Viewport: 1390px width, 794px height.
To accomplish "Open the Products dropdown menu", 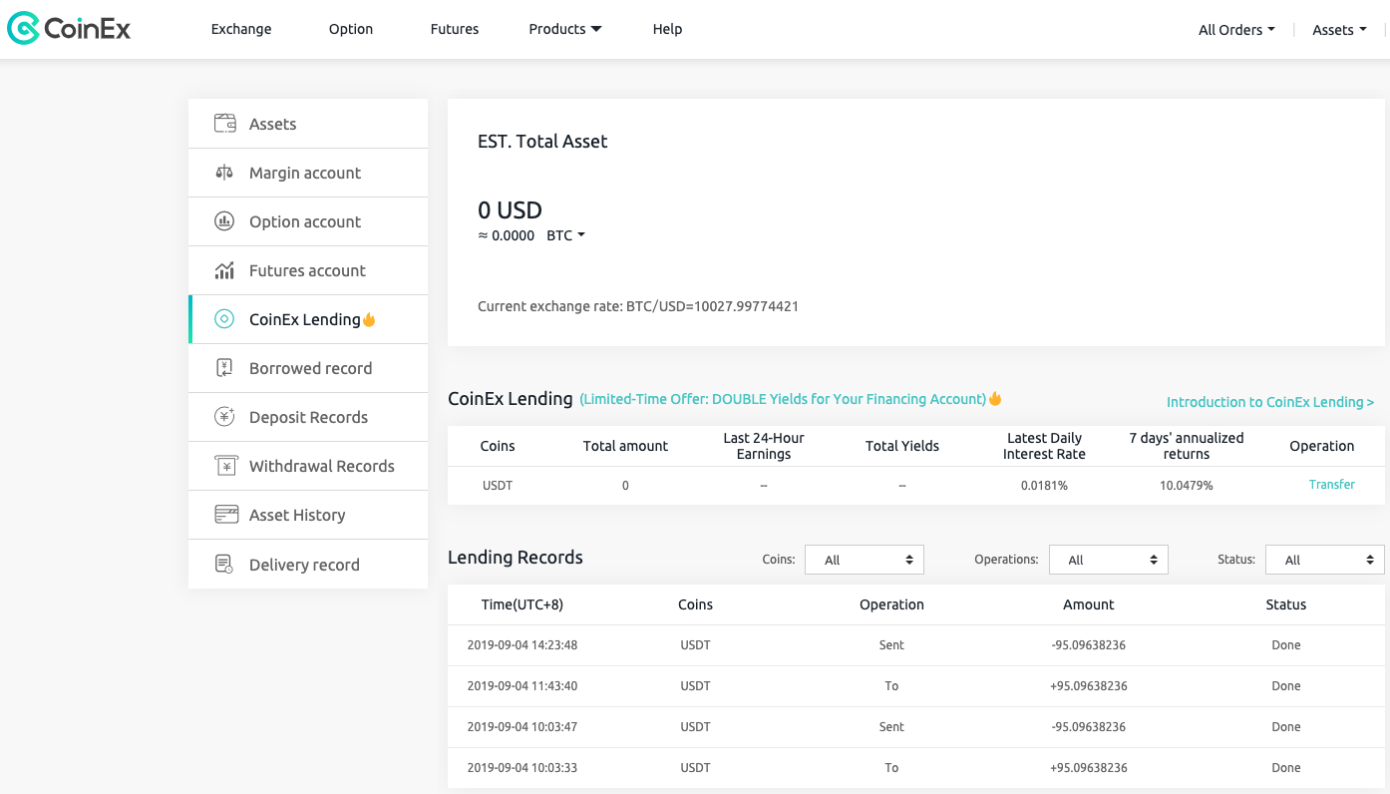I will (x=565, y=29).
